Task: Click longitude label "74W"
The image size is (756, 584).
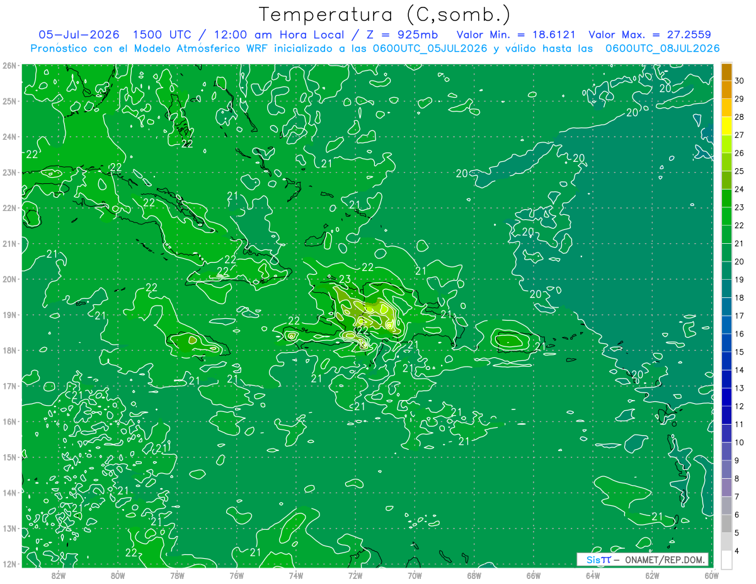Action: (295, 575)
